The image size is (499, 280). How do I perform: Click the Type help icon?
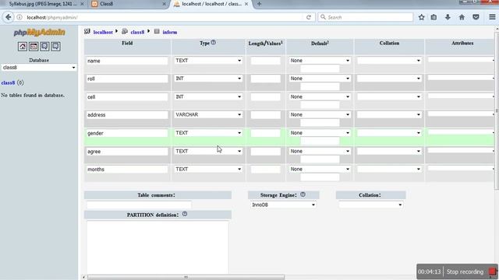(x=213, y=42)
